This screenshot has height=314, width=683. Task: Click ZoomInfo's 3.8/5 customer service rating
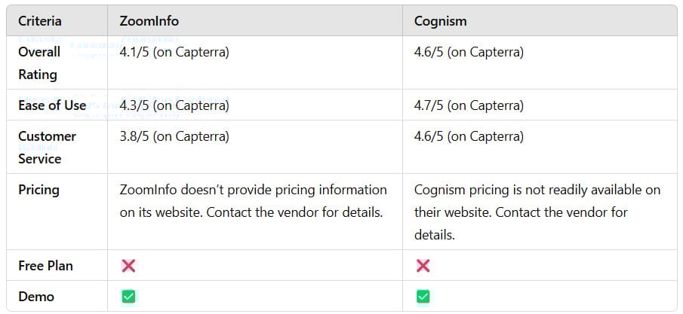[x=174, y=136]
